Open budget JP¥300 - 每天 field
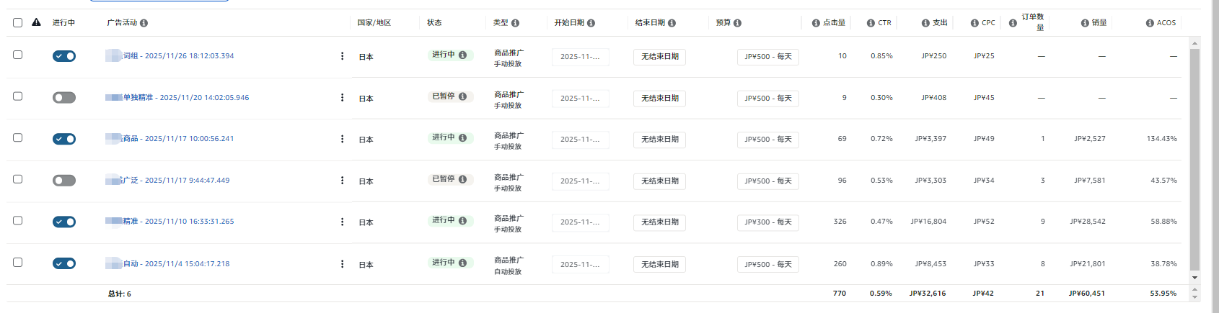This screenshot has width=1219, height=313. [767, 222]
